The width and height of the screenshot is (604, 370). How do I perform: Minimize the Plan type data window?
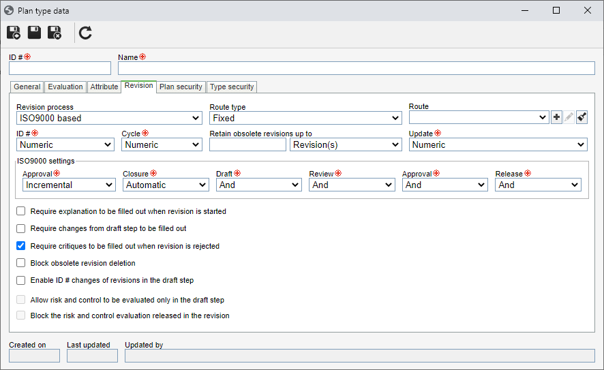(525, 10)
